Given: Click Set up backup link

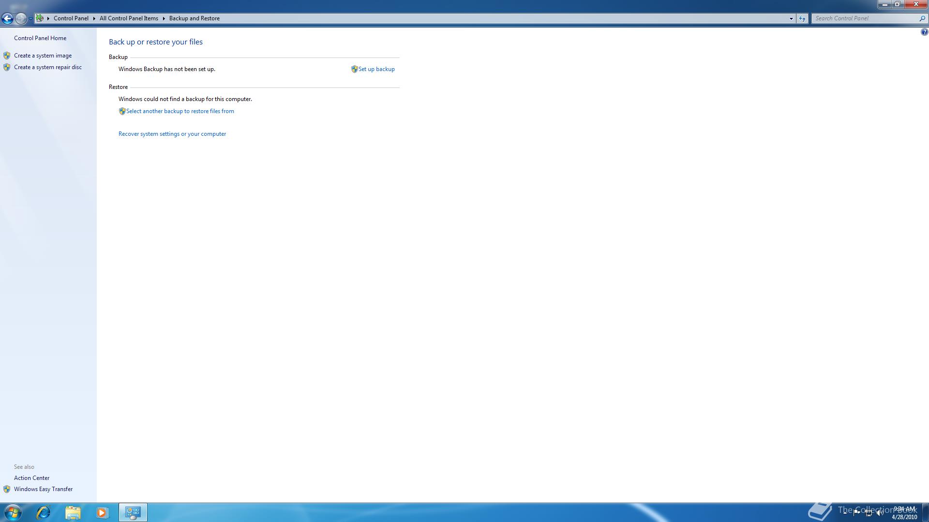Looking at the screenshot, I should click(376, 69).
